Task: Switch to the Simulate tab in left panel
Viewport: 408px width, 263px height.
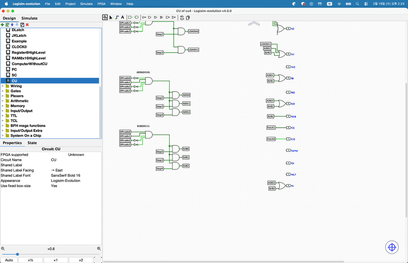Action: 29,18
